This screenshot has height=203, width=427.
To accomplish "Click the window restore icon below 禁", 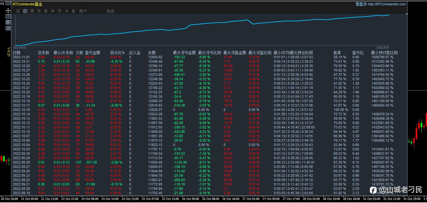I will pyautogui.click(x=8, y=28).
